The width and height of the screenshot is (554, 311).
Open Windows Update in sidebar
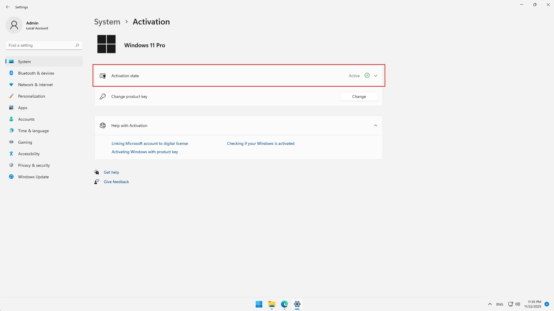click(x=33, y=177)
